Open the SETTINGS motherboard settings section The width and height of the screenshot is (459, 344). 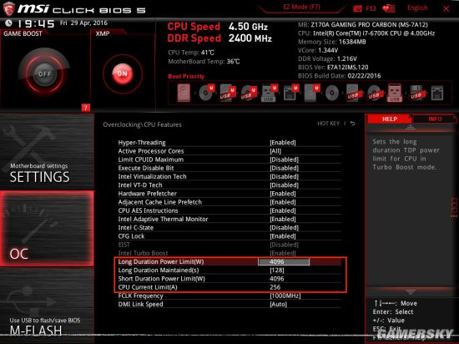point(47,152)
